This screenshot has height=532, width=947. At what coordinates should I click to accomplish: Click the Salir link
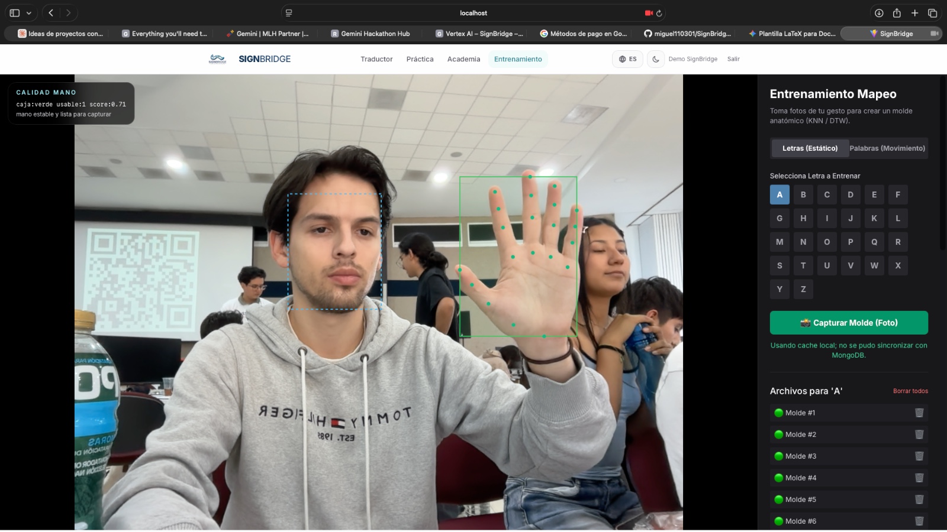click(x=733, y=59)
